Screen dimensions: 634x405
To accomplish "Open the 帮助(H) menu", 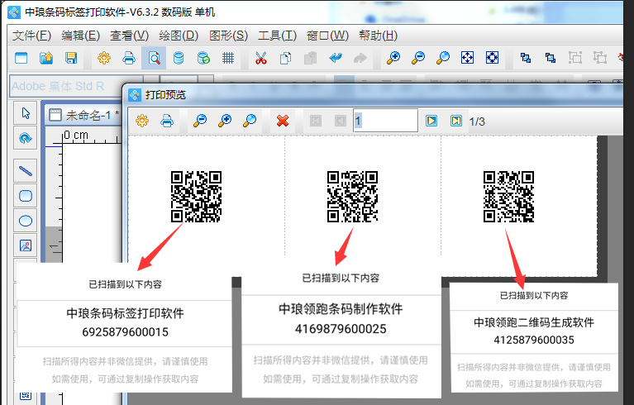I will tap(379, 36).
